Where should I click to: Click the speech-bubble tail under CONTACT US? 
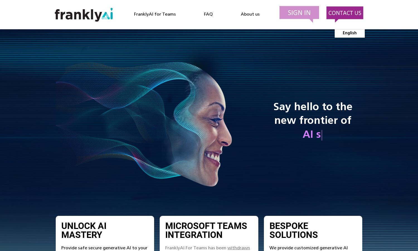click(x=336, y=21)
